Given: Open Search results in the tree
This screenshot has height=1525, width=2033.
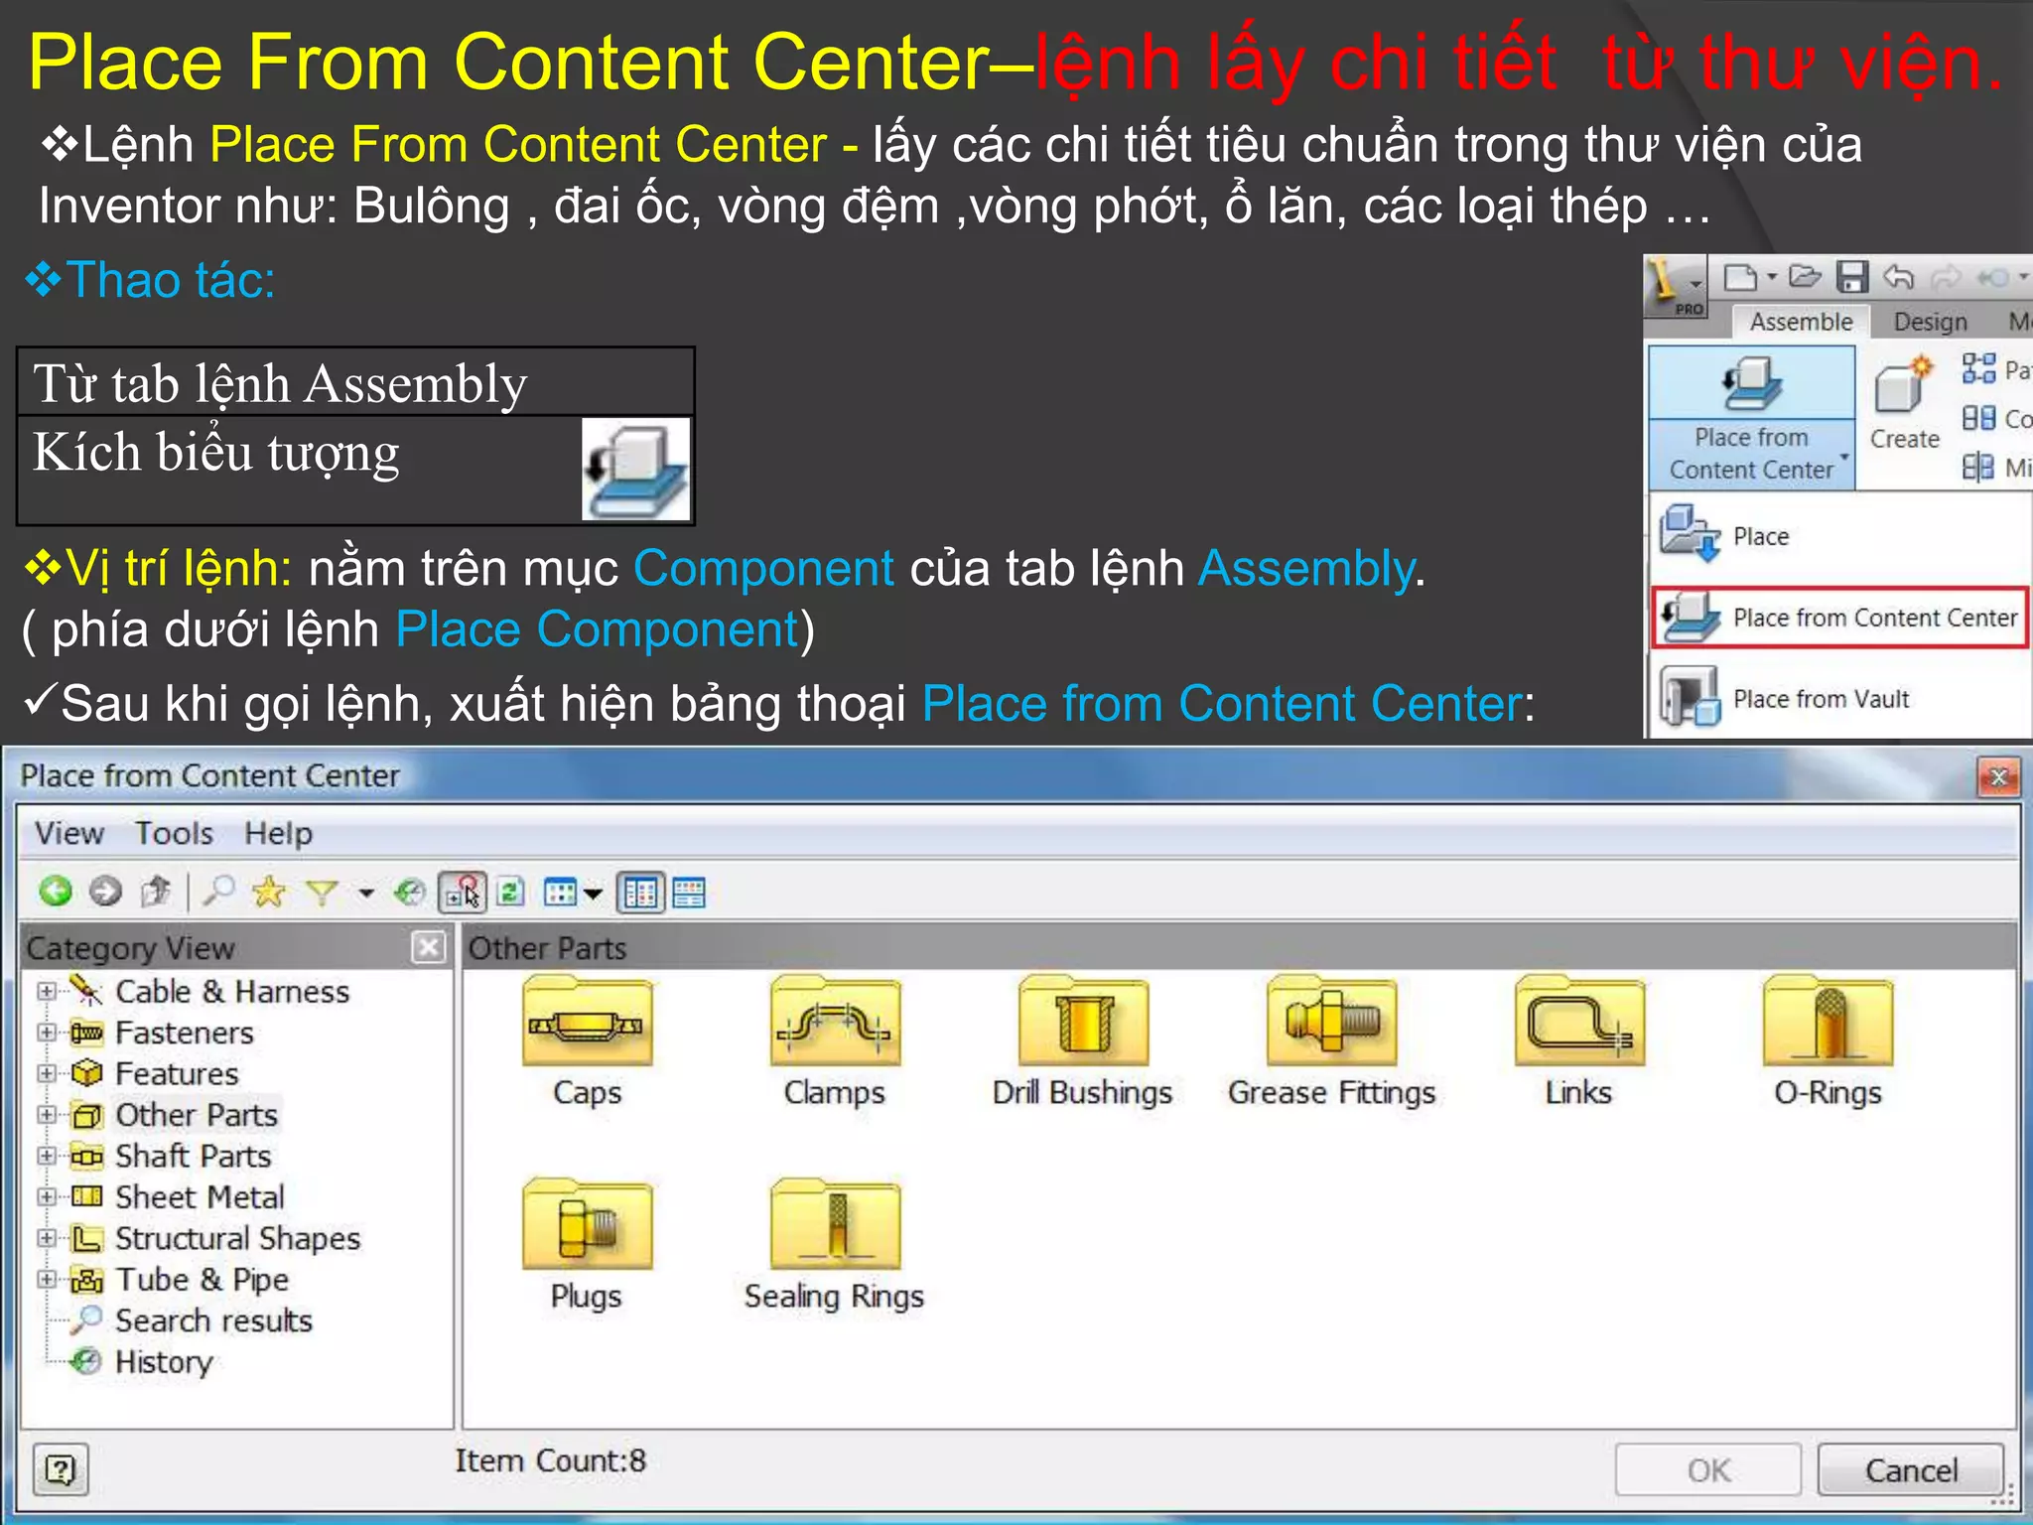Looking at the screenshot, I should click(x=213, y=1320).
